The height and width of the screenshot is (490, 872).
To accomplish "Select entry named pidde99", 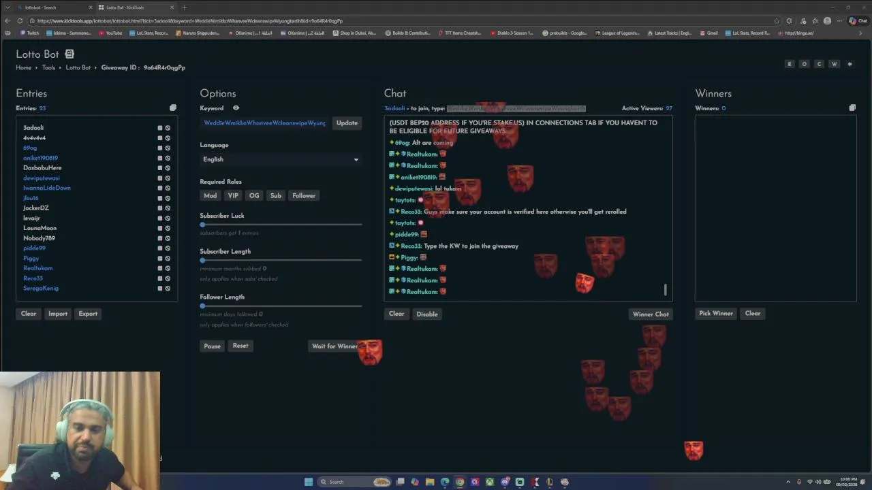I will [35, 248].
